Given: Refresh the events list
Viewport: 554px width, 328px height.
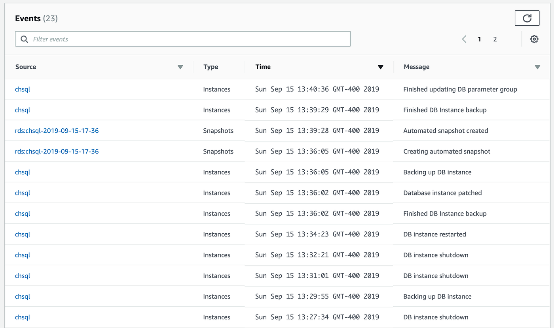Looking at the screenshot, I should click(527, 18).
